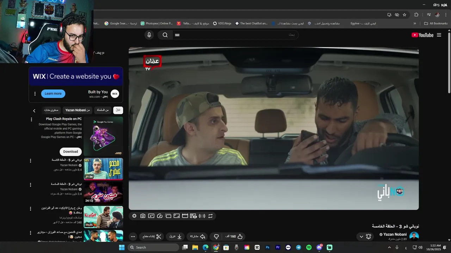Click the video filters icon with sparkle

(x=151, y=216)
